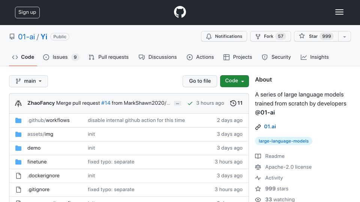Click the Go to file button
Viewport: 360px width, 202px height.
(x=200, y=81)
